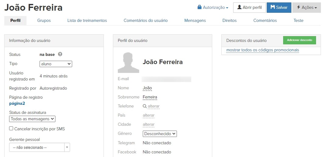Save the profile with Salvar
This screenshot has height=157, width=327.
tap(279, 7)
